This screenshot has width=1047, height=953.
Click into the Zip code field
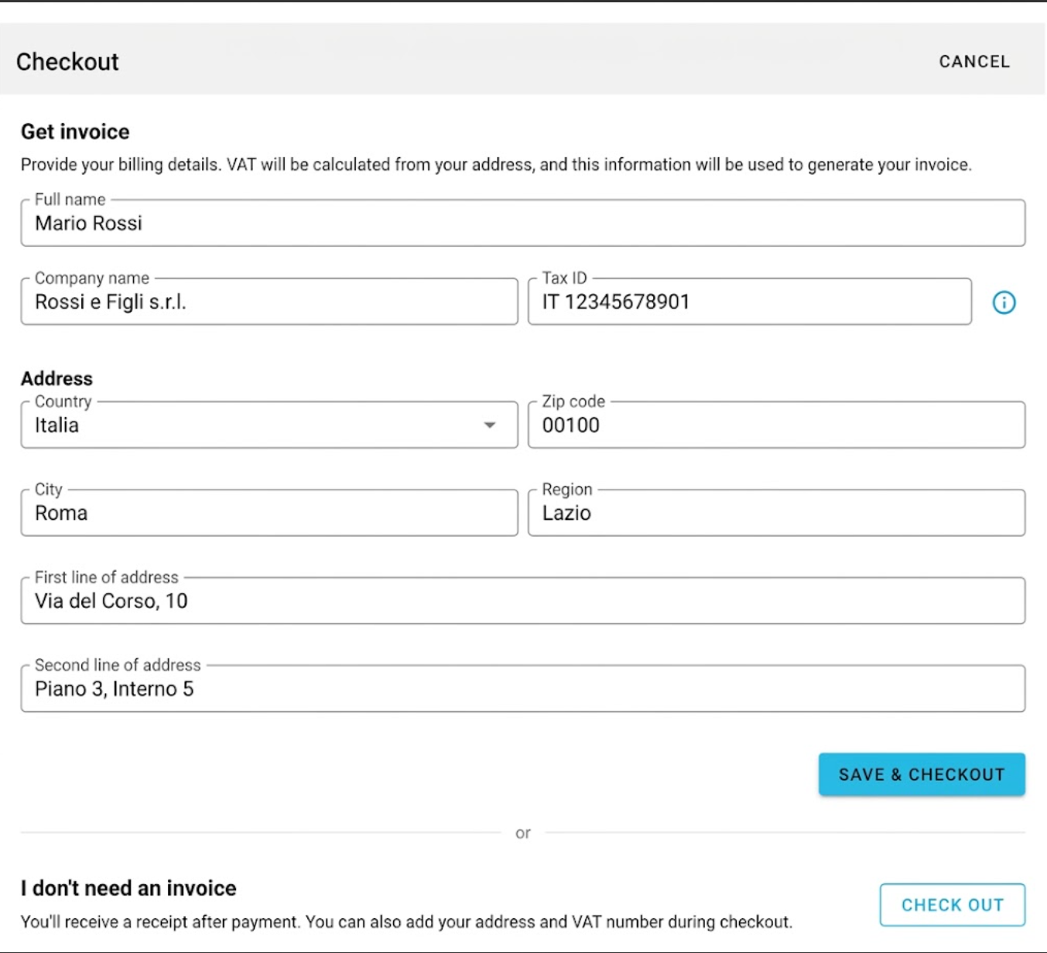pyautogui.click(x=776, y=425)
